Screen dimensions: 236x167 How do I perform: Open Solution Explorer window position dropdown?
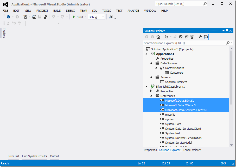pyautogui.click(x=224, y=31)
